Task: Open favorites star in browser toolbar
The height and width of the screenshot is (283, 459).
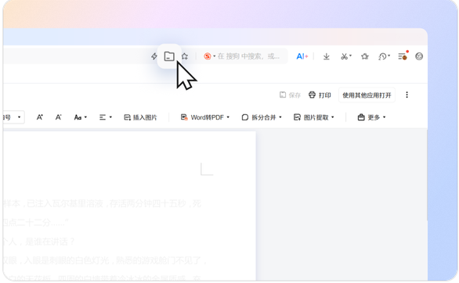Action: point(365,56)
